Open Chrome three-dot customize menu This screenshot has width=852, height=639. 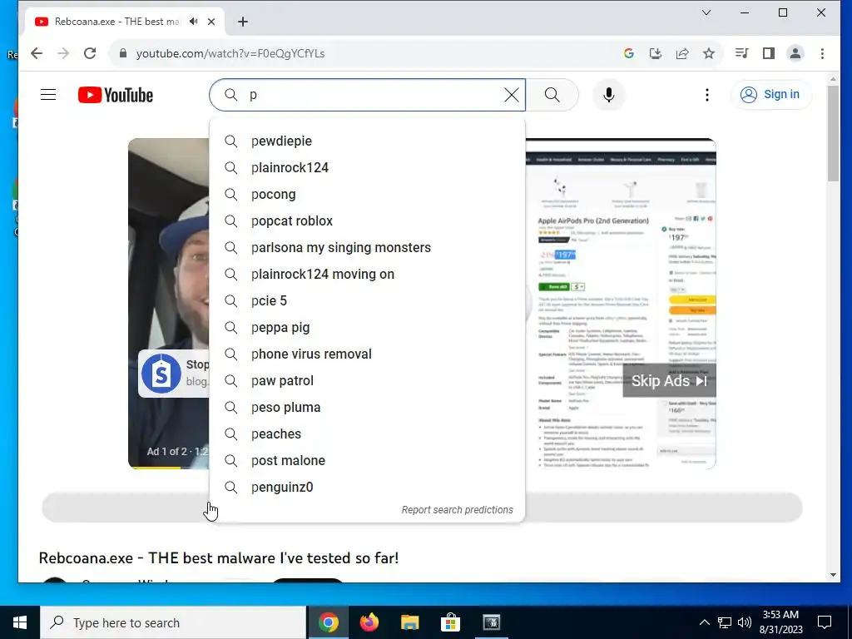tap(822, 53)
